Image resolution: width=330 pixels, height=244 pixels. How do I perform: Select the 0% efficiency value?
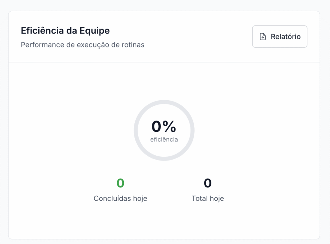(x=164, y=127)
